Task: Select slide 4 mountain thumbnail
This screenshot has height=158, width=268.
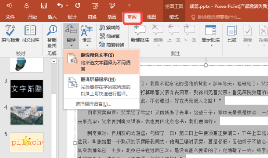Action: (27, 116)
